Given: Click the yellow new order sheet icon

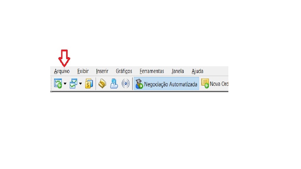Looking at the screenshot, I should coord(205,83).
